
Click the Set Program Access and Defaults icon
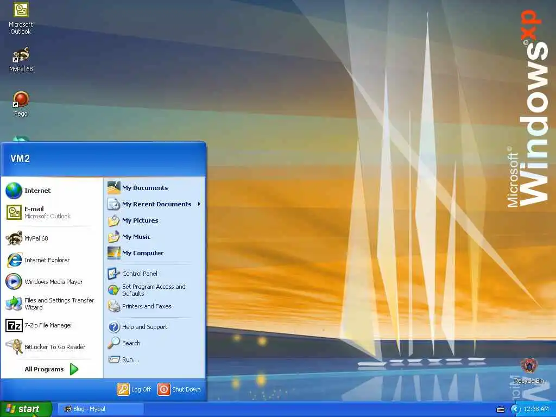point(114,290)
